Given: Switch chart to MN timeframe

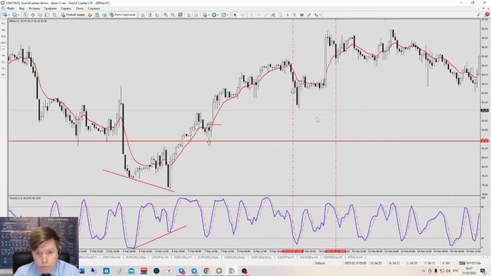Looking at the screenshot, I should tap(3, 75).
